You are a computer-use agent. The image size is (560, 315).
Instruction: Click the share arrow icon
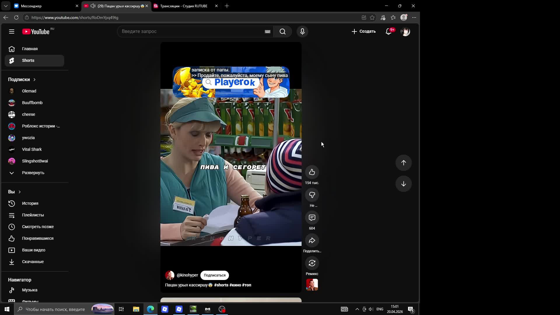(x=312, y=240)
